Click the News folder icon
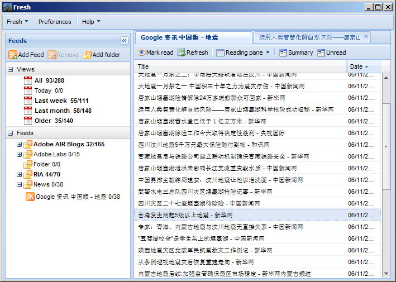The width and height of the screenshot is (396, 282). click(x=28, y=184)
